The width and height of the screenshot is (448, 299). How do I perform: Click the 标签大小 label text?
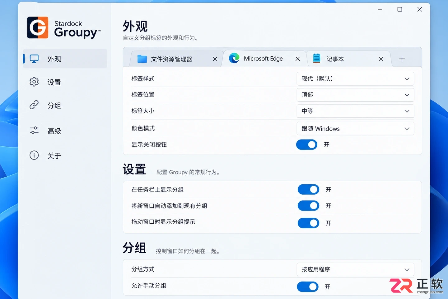tap(143, 111)
